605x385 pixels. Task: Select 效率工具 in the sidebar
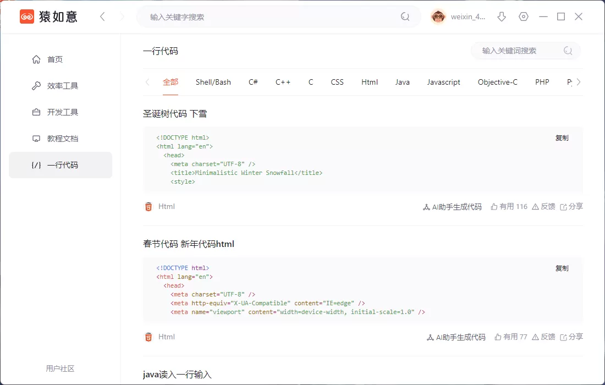tap(61, 85)
